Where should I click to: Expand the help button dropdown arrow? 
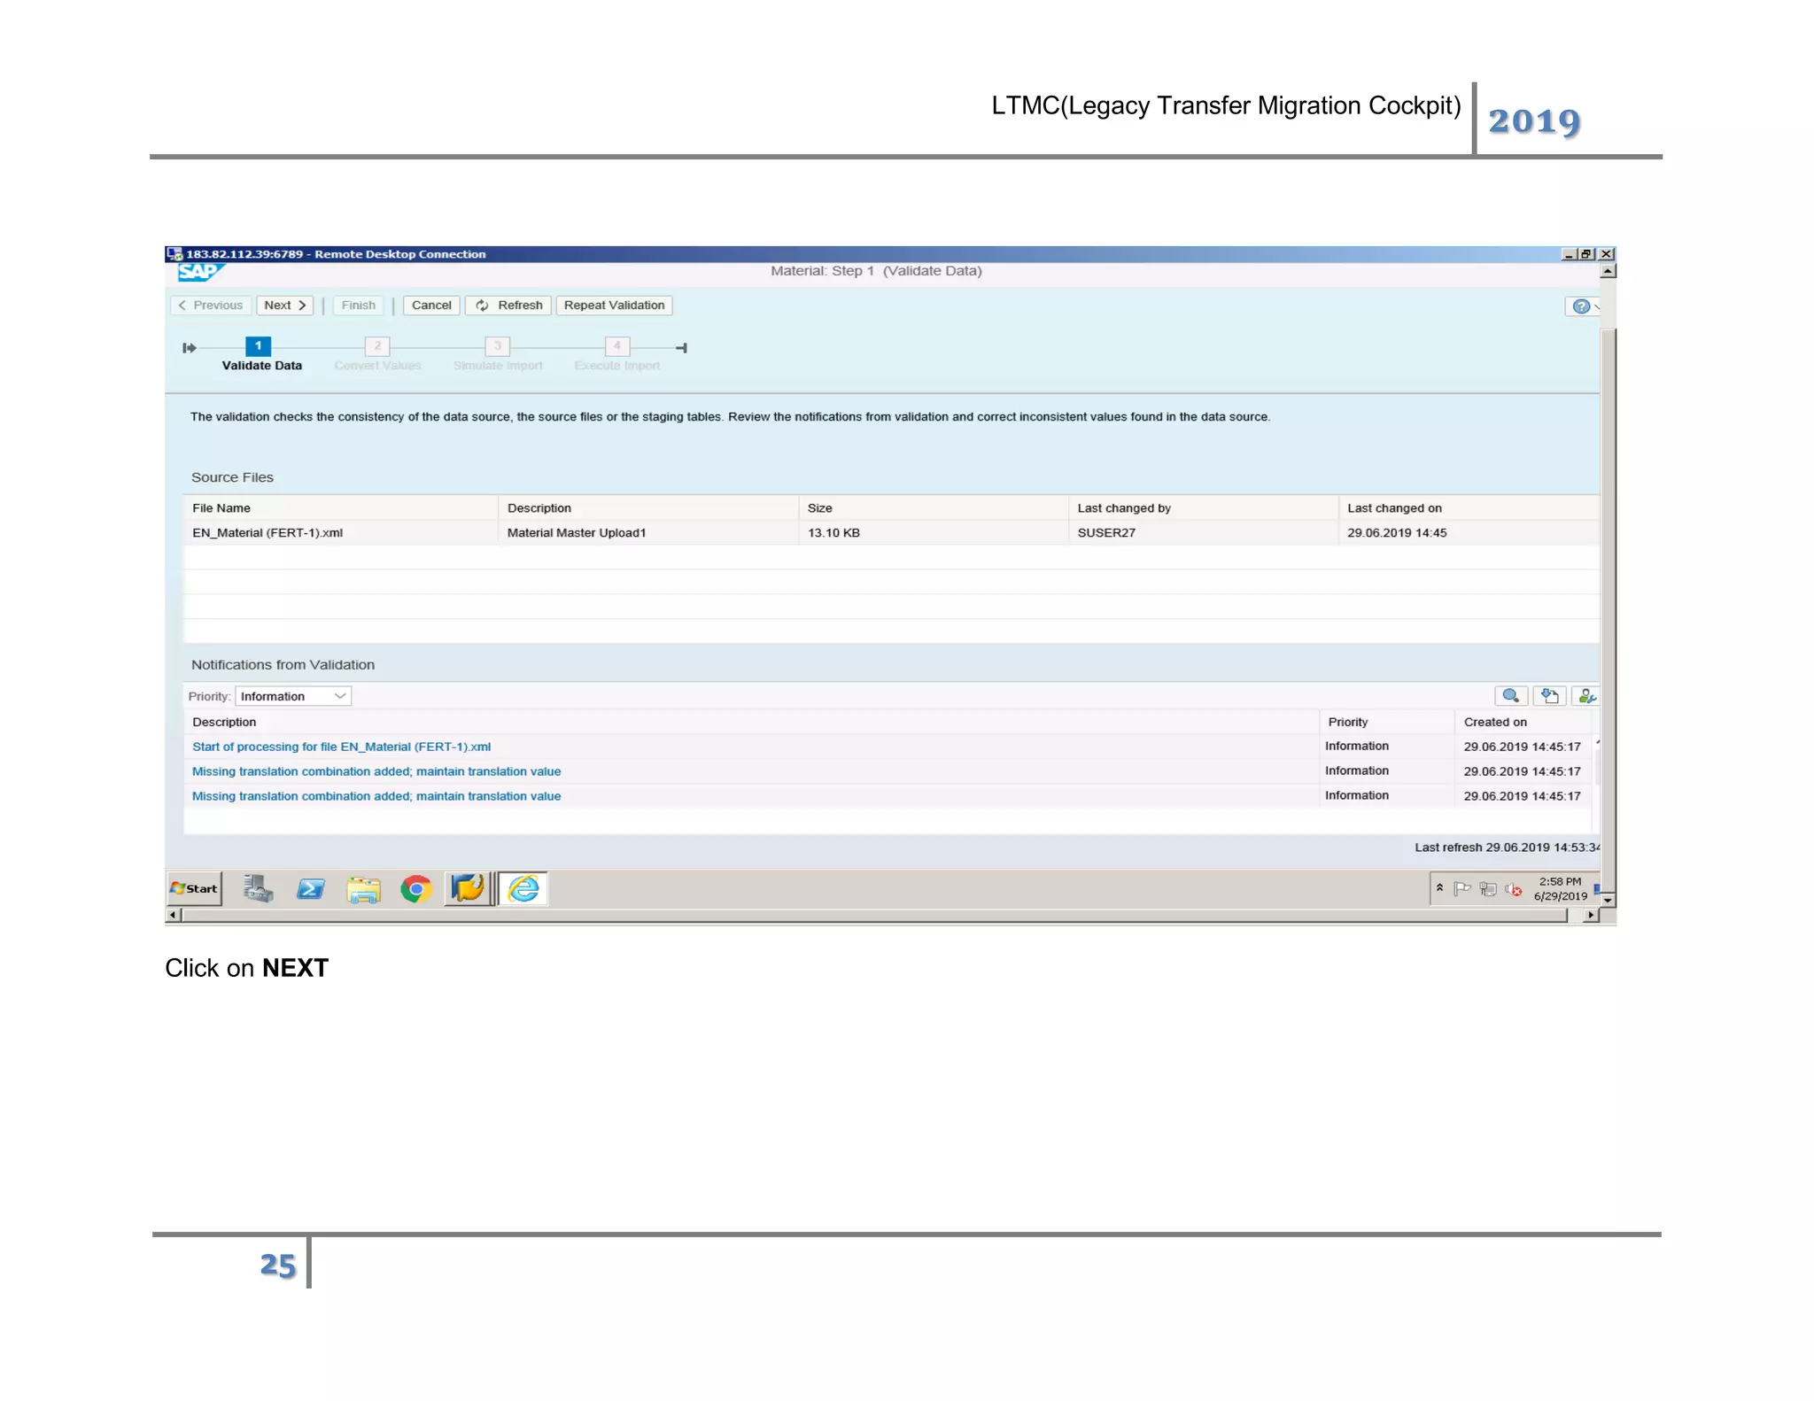1596,306
